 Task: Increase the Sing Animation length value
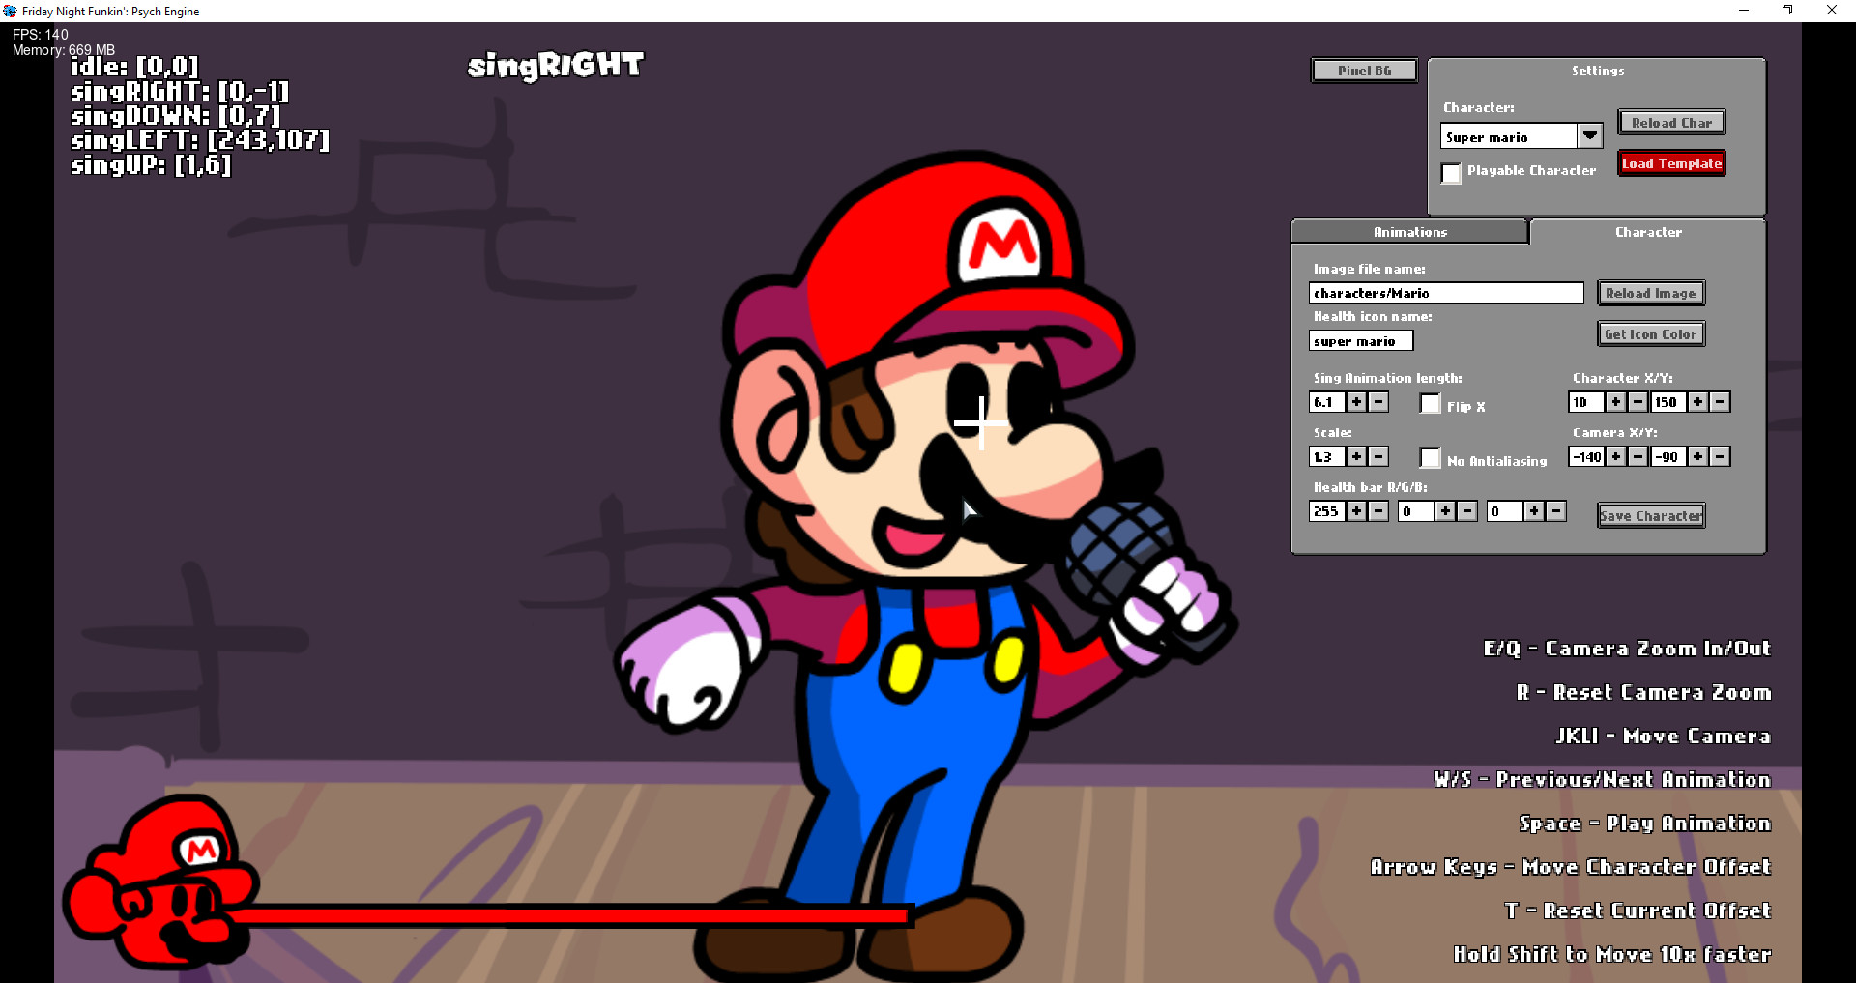[1356, 403]
